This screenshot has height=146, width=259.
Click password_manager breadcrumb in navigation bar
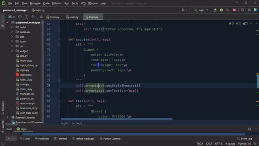coord(15,10)
